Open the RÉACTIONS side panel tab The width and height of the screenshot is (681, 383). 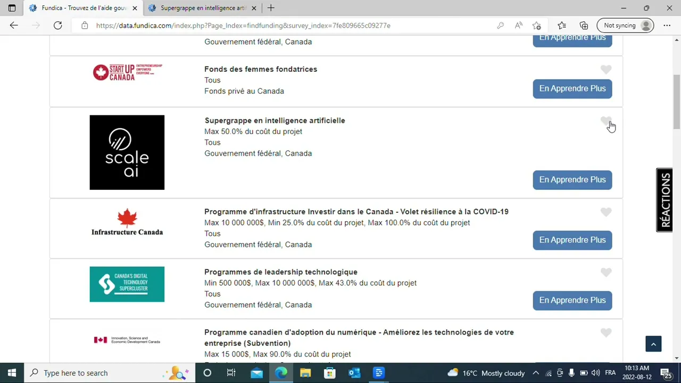click(665, 200)
